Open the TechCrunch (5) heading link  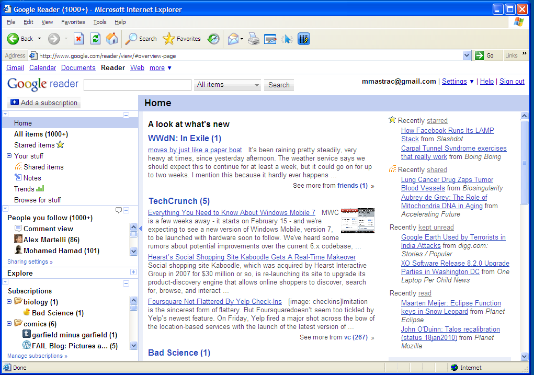click(179, 201)
